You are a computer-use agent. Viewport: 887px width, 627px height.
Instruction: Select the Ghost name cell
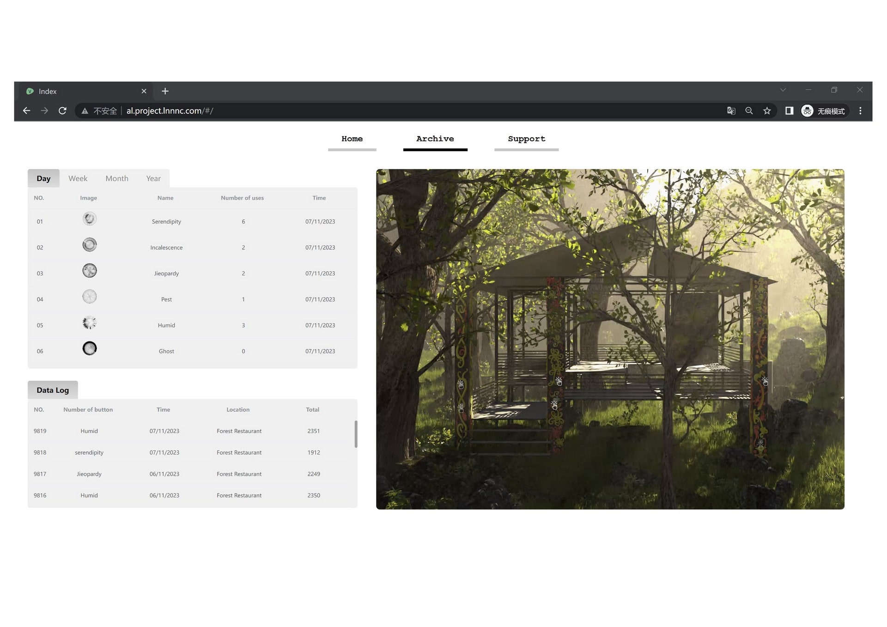tap(166, 351)
